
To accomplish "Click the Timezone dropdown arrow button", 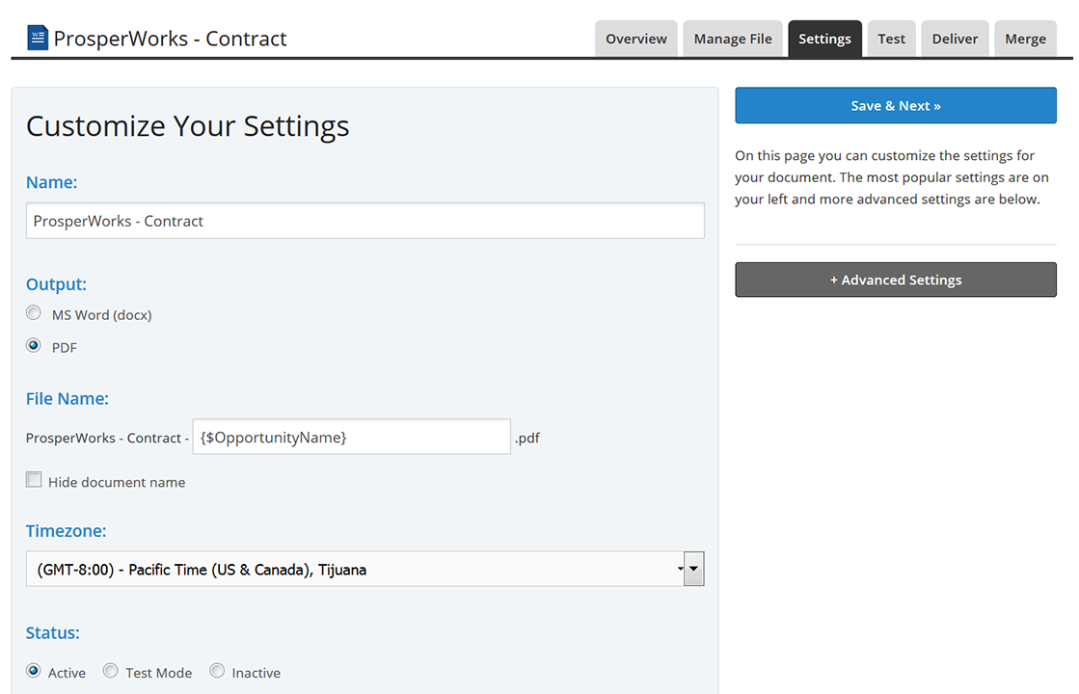I will pos(693,569).
